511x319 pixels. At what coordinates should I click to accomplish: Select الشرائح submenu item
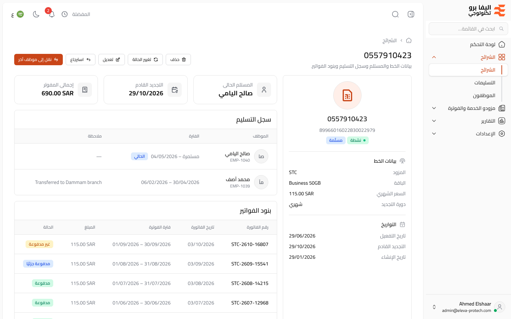click(468, 70)
